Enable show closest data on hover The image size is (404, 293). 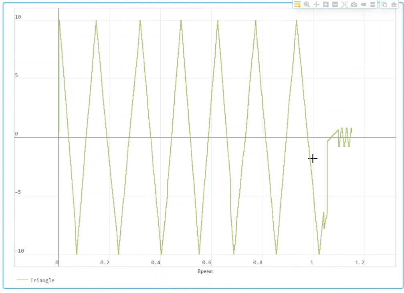point(364,4)
